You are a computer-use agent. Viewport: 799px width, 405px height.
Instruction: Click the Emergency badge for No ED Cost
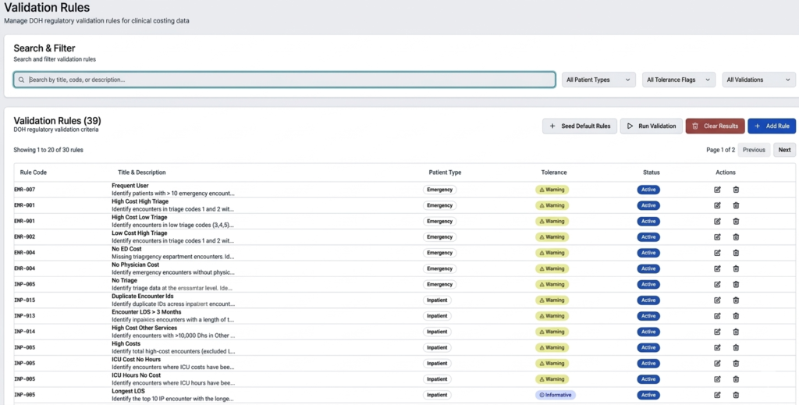pyautogui.click(x=439, y=253)
